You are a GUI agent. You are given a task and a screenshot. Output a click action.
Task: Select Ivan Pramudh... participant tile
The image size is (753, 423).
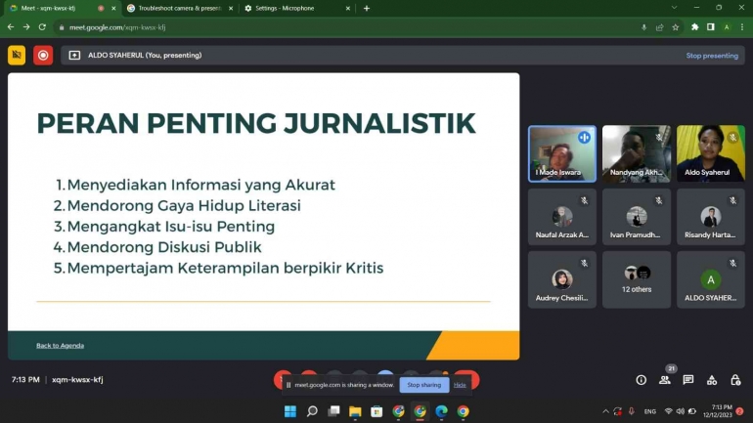pyautogui.click(x=637, y=217)
